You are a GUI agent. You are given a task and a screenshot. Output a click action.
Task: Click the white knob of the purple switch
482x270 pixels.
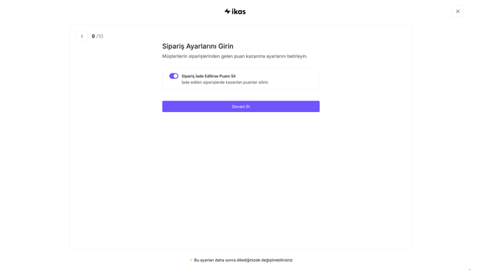pyautogui.click(x=176, y=76)
